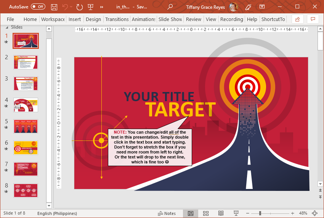324x218 pixels.
Task: Switch to Normal view
Action: (x=191, y=213)
